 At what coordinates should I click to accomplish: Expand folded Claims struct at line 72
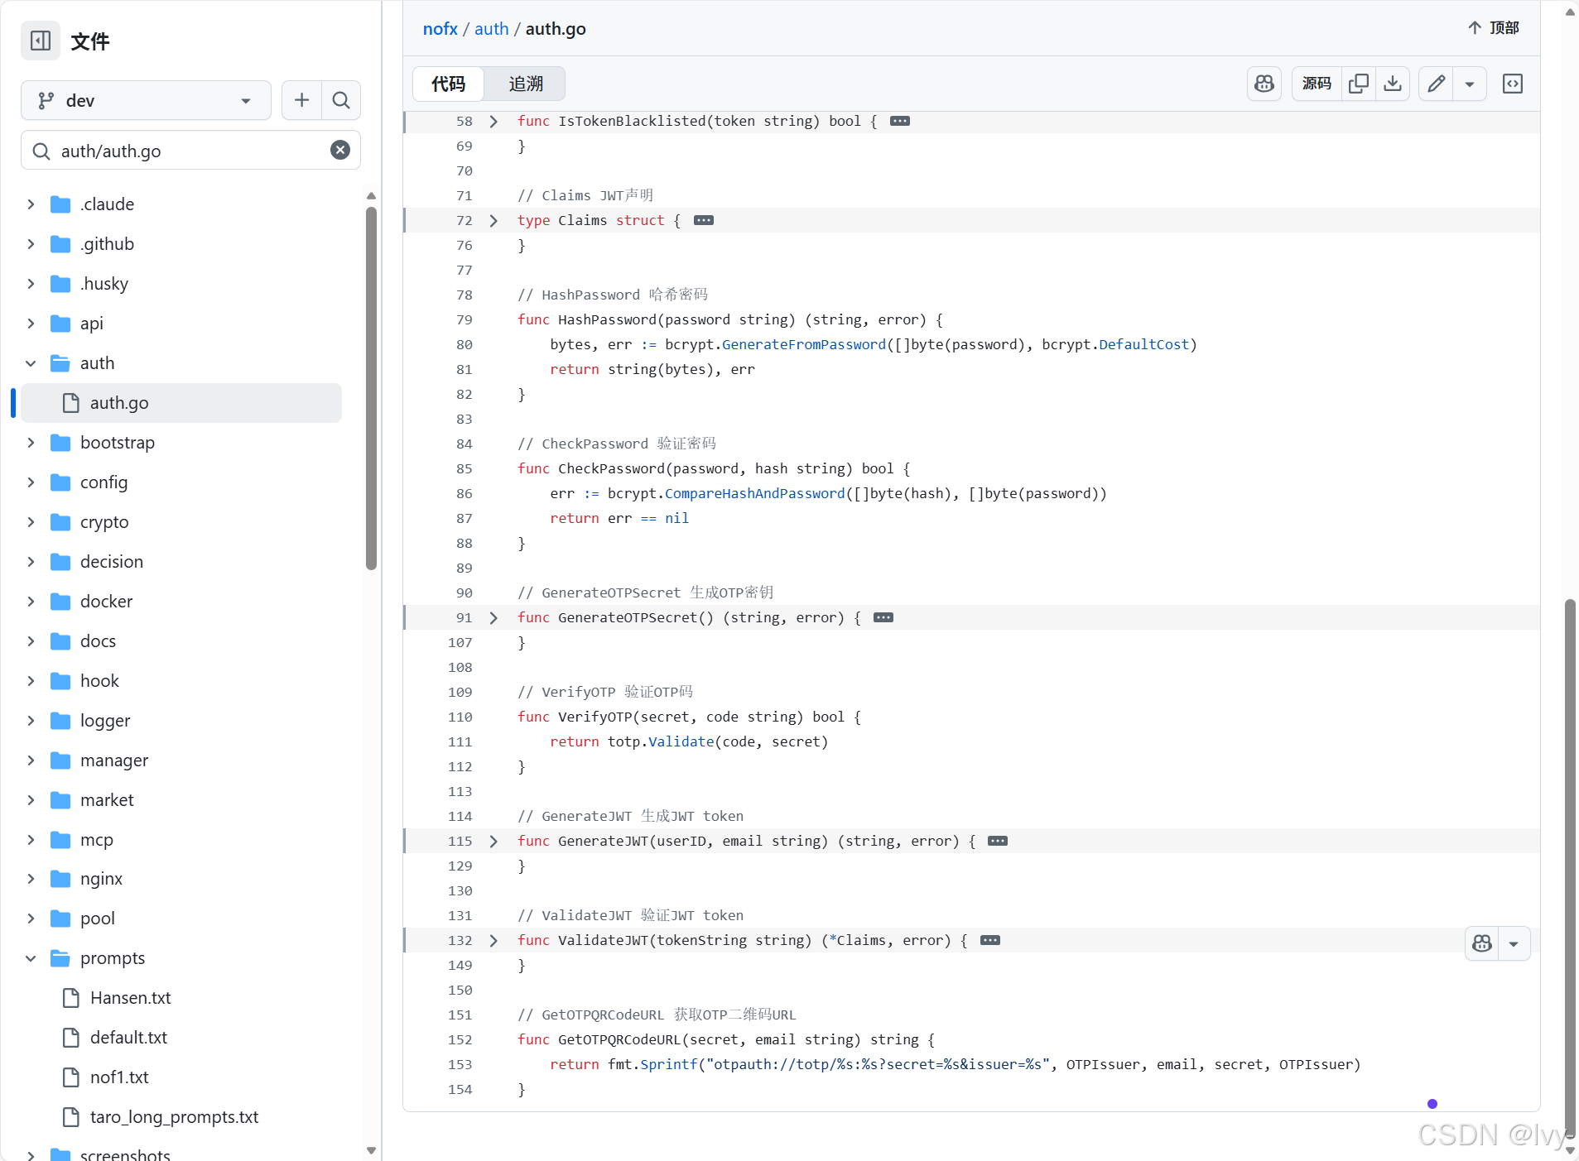point(493,221)
